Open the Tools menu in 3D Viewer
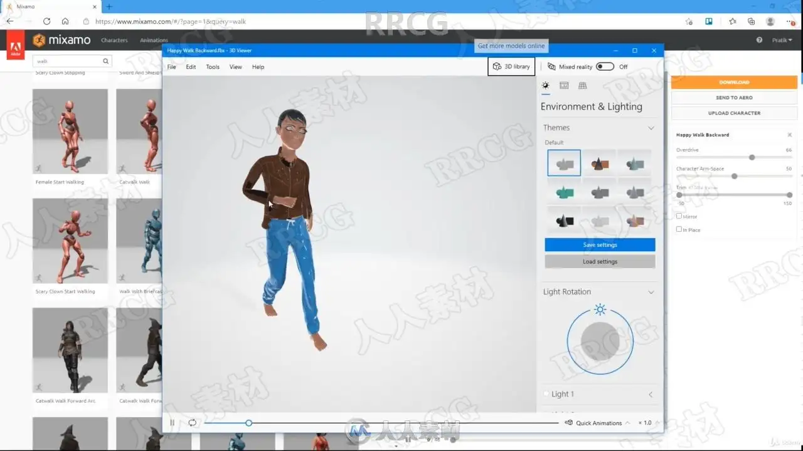Viewport: 803px width, 451px height. coord(213,66)
